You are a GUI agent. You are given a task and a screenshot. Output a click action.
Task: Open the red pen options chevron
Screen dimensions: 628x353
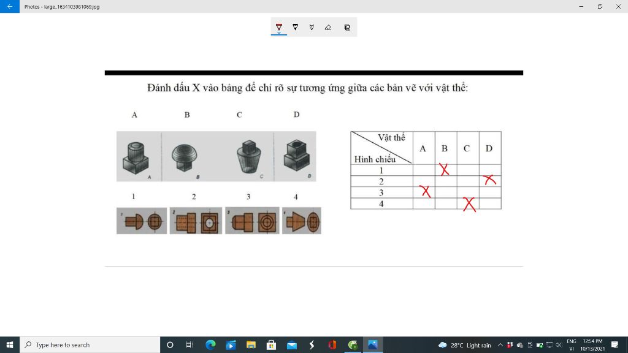279,33
